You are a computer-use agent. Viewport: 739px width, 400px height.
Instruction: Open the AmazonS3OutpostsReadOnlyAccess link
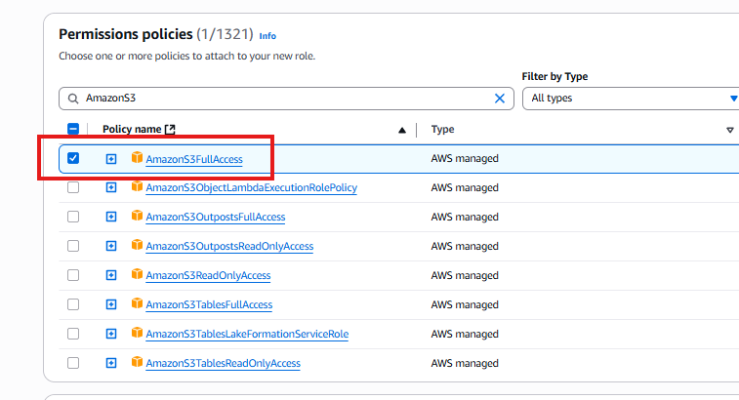point(229,246)
